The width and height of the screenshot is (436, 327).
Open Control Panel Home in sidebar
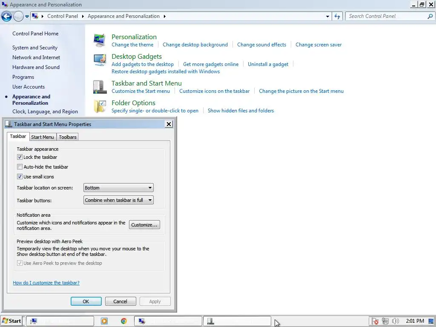[35, 33]
